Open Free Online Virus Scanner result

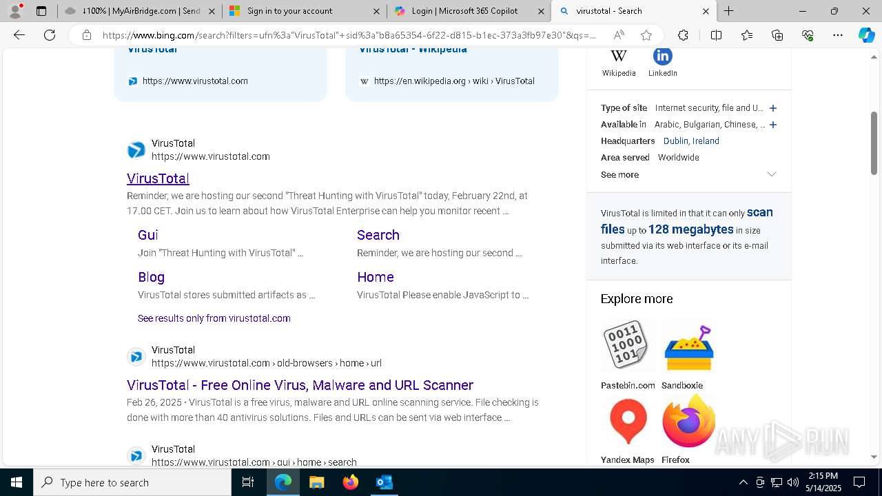click(x=300, y=385)
